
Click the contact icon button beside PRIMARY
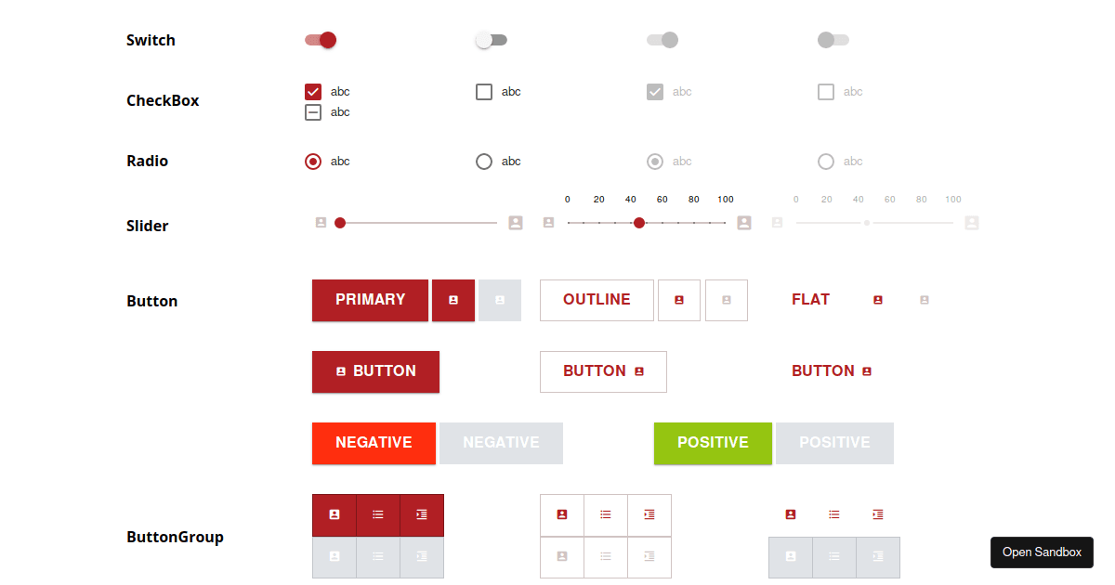click(x=453, y=300)
